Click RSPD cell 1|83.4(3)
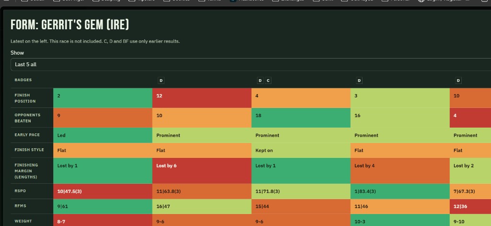Screen dimensions: 491x226 tap(400, 191)
